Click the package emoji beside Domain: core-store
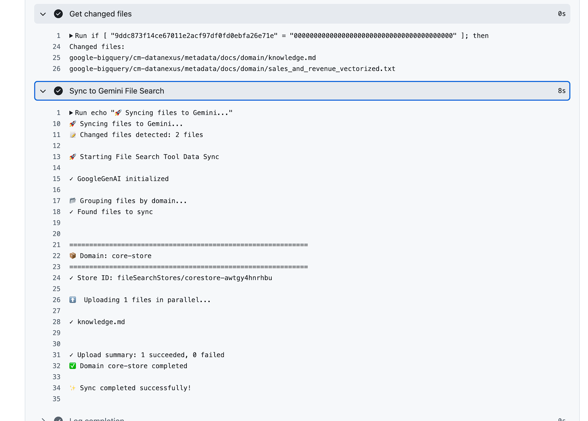This screenshot has height=421, width=588. [x=73, y=256]
